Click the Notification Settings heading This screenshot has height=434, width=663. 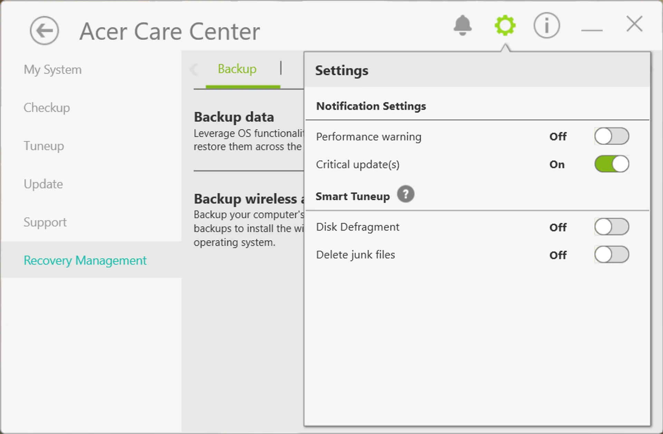click(x=371, y=106)
